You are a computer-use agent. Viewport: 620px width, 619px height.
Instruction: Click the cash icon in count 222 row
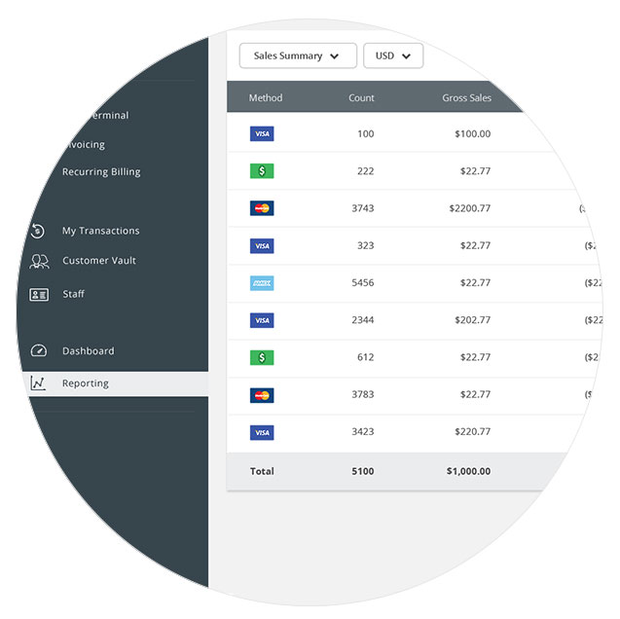click(262, 170)
